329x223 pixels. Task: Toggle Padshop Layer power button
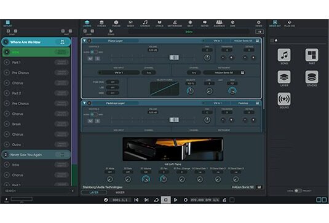click(89, 103)
